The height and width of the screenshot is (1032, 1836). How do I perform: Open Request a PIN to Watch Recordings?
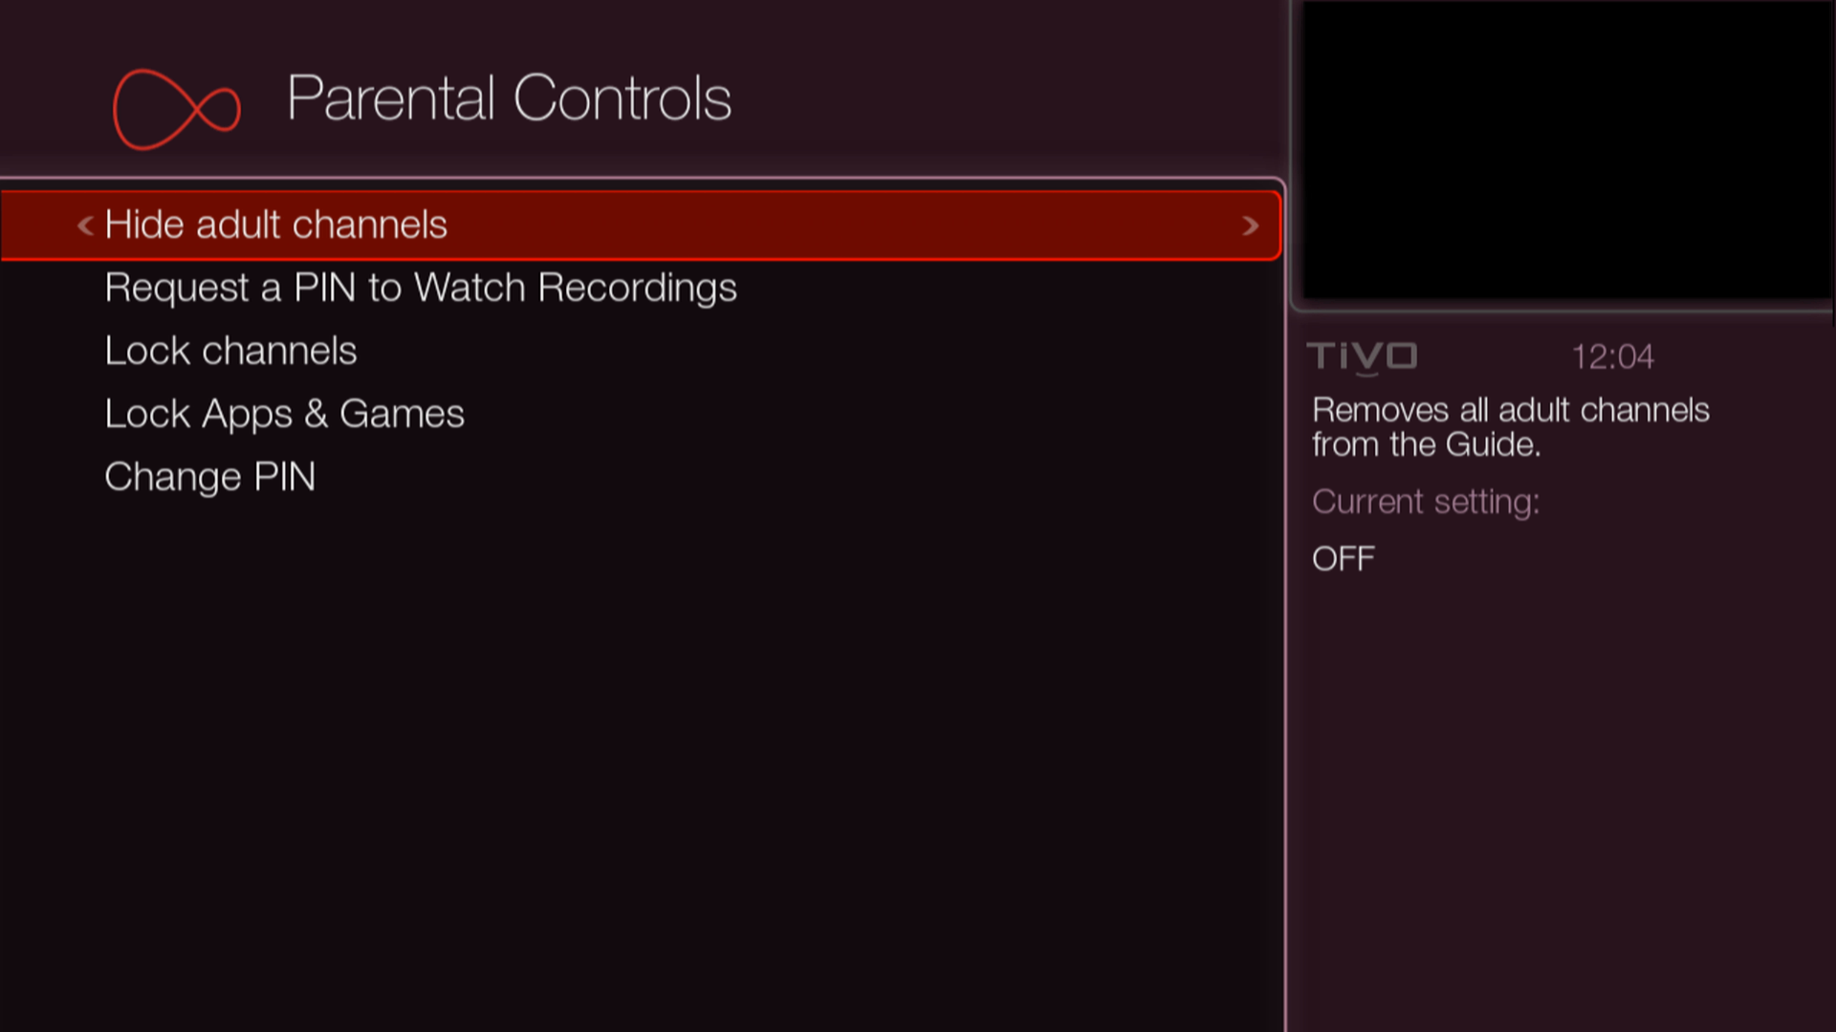(420, 288)
